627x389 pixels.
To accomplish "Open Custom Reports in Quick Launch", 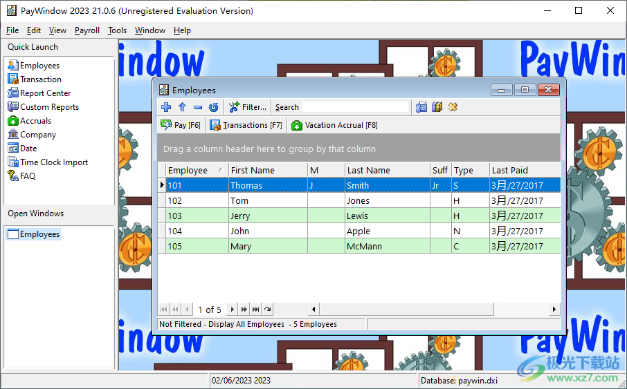I will [x=43, y=107].
